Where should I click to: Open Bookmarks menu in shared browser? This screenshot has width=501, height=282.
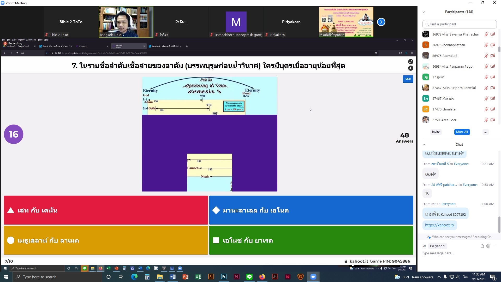pyautogui.click(x=31, y=40)
